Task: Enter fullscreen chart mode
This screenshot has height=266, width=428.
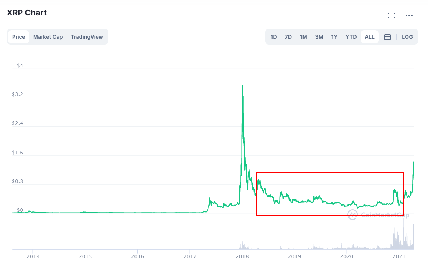Action: (392, 15)
